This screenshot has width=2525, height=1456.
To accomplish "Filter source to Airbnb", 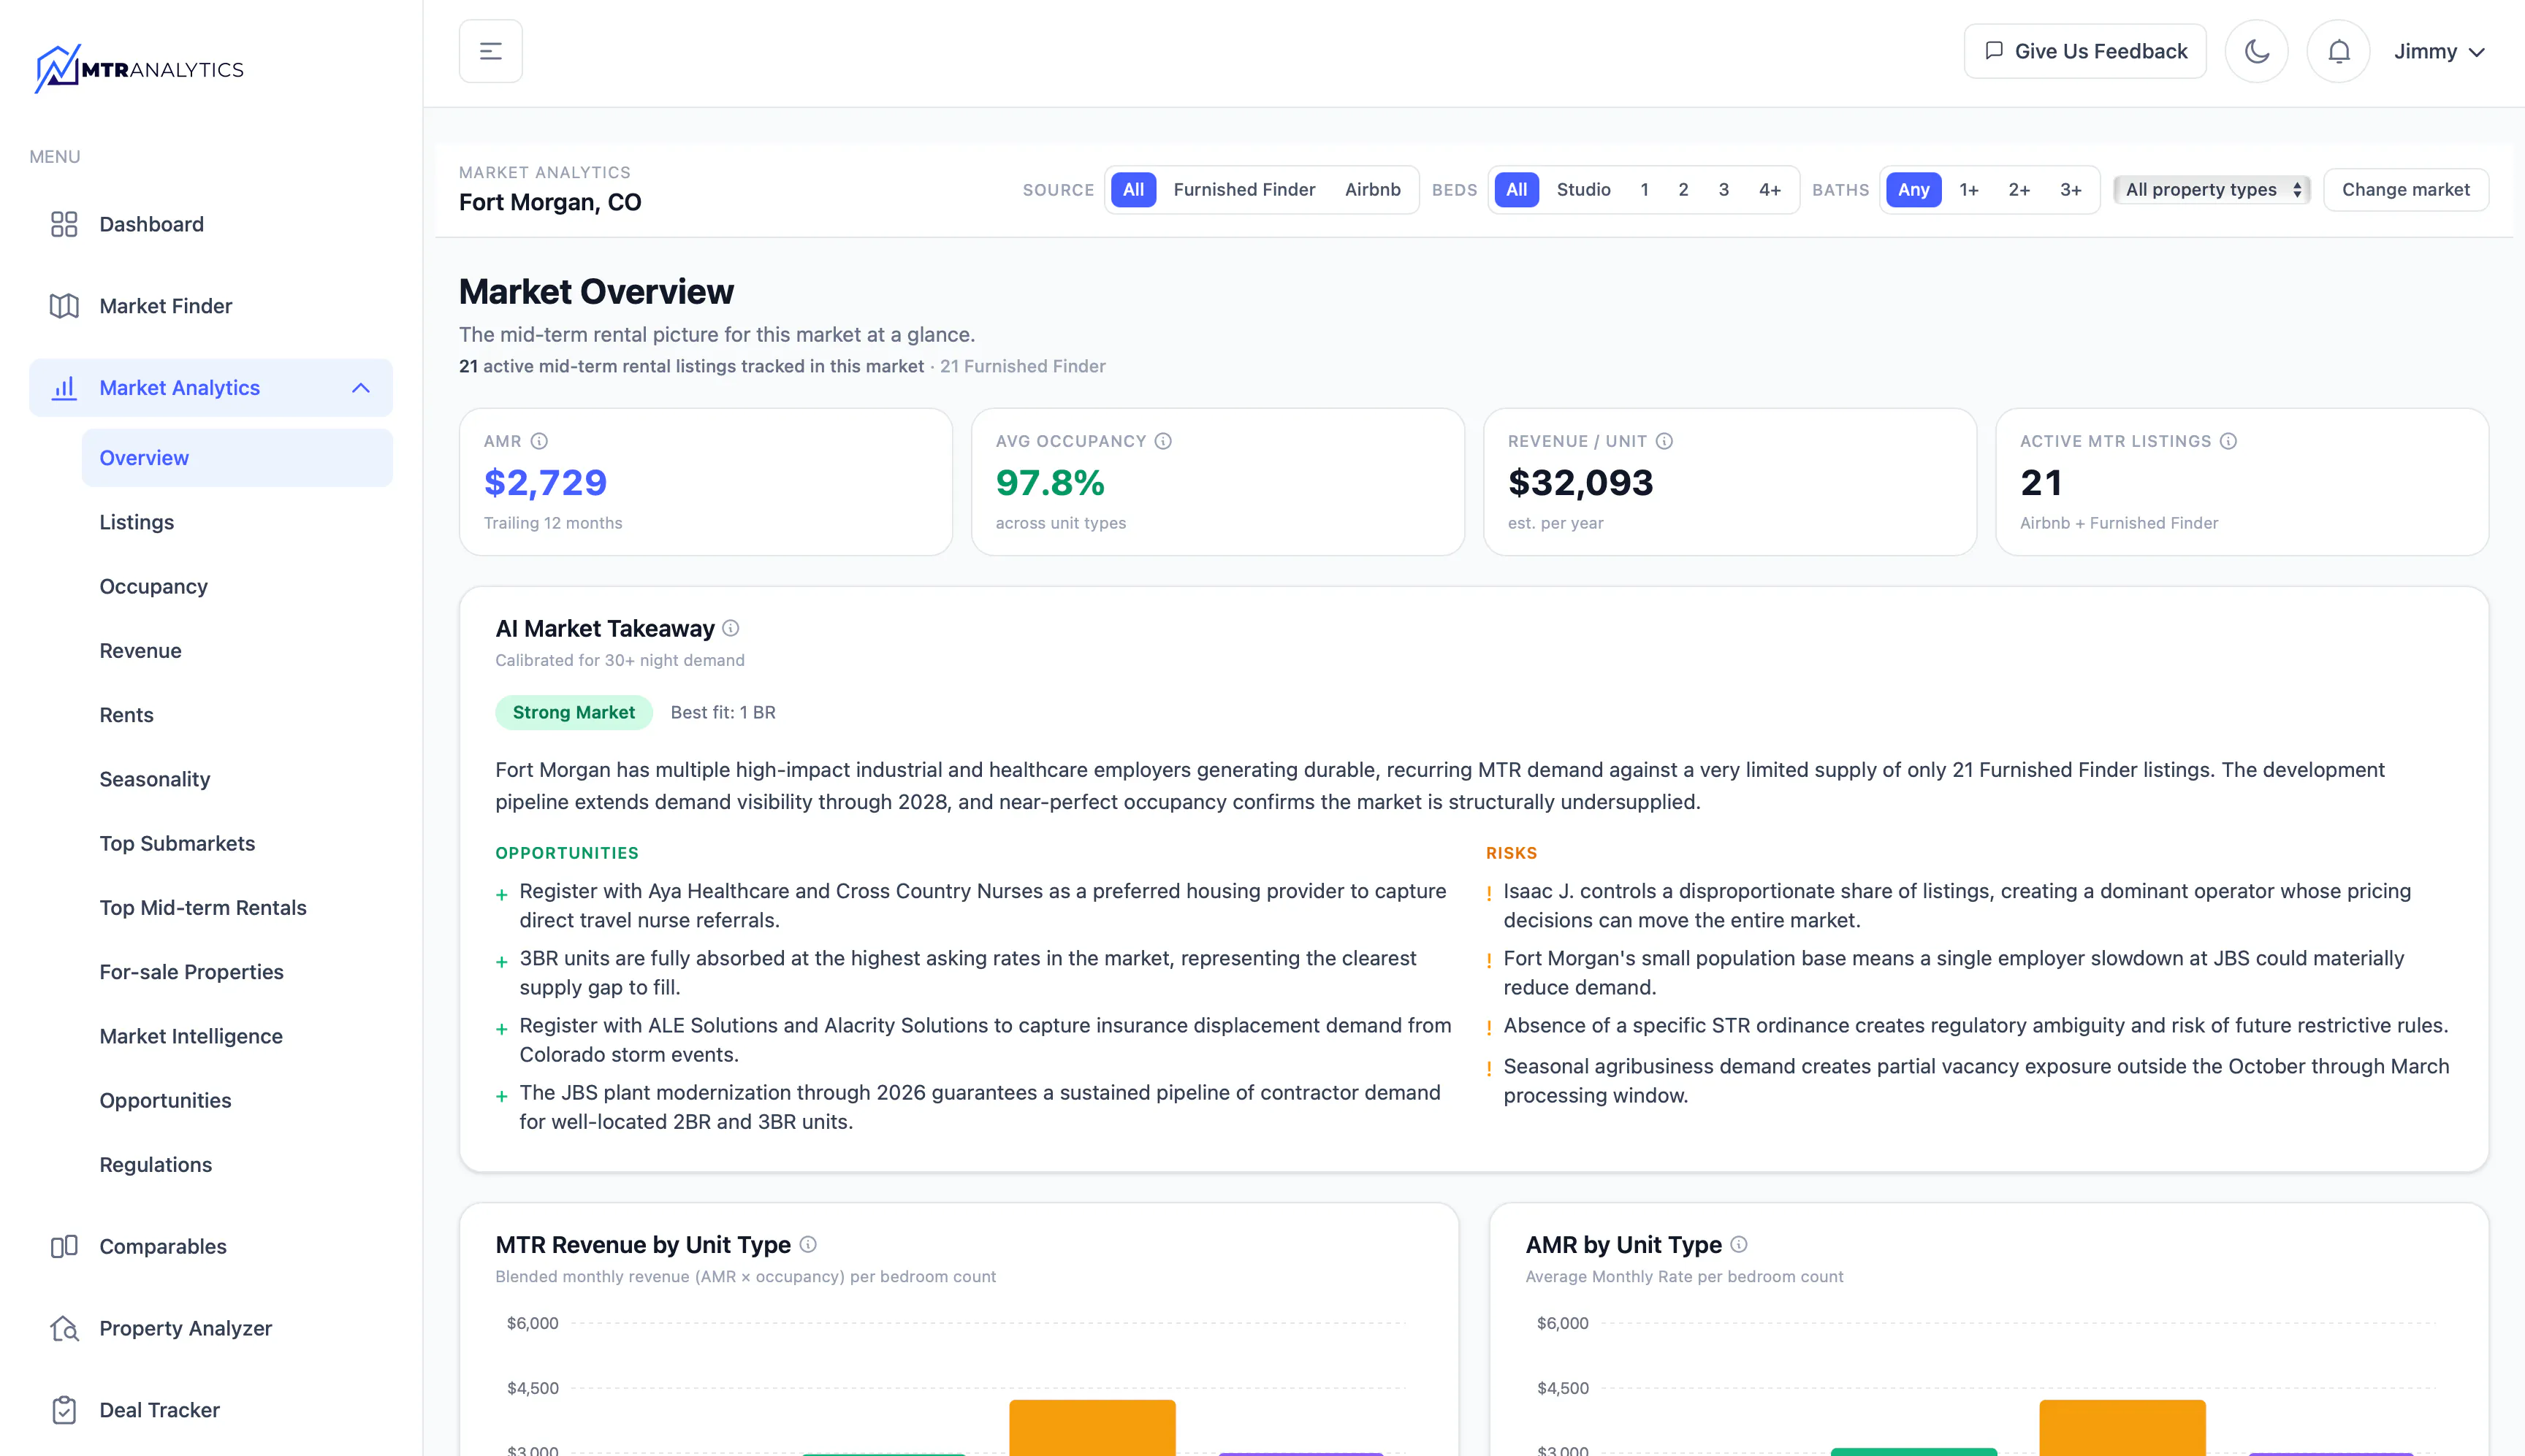I will [1373, 190].
